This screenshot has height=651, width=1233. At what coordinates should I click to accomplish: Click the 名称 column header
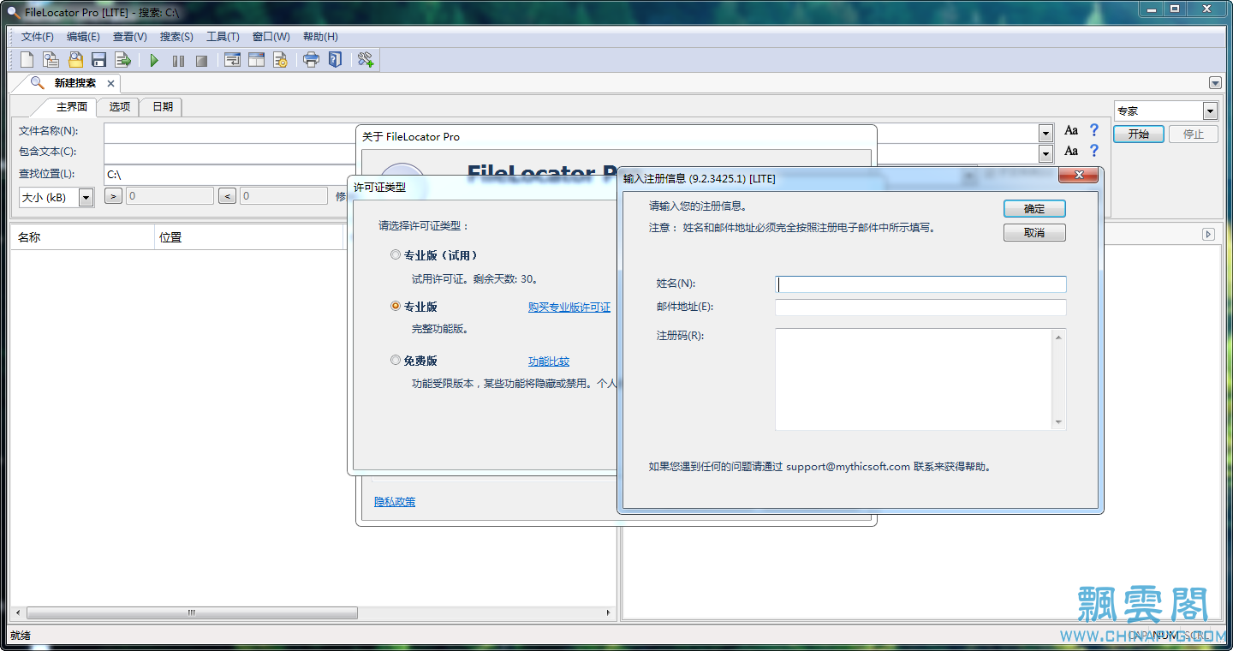tap(82, 237)
